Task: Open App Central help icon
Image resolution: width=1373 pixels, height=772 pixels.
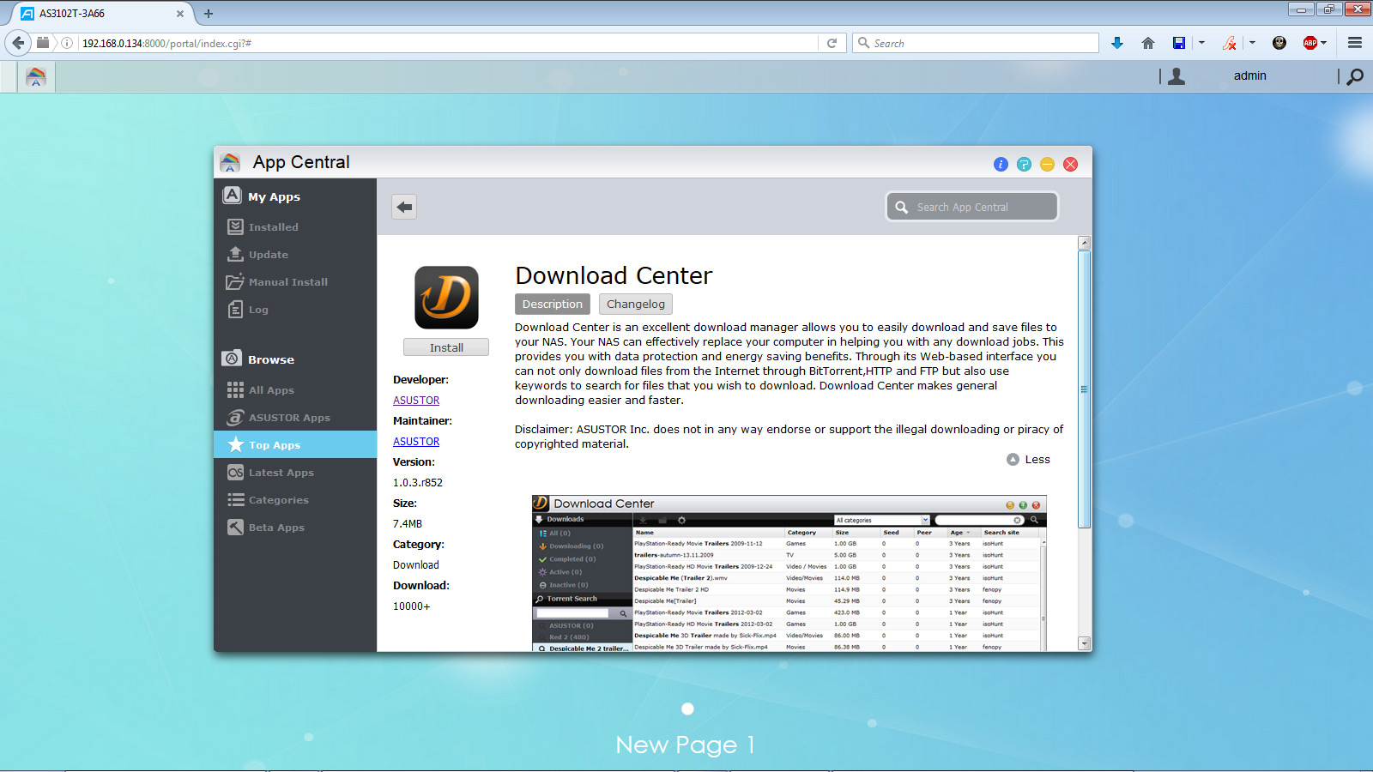Action: tap(1024, 164)
